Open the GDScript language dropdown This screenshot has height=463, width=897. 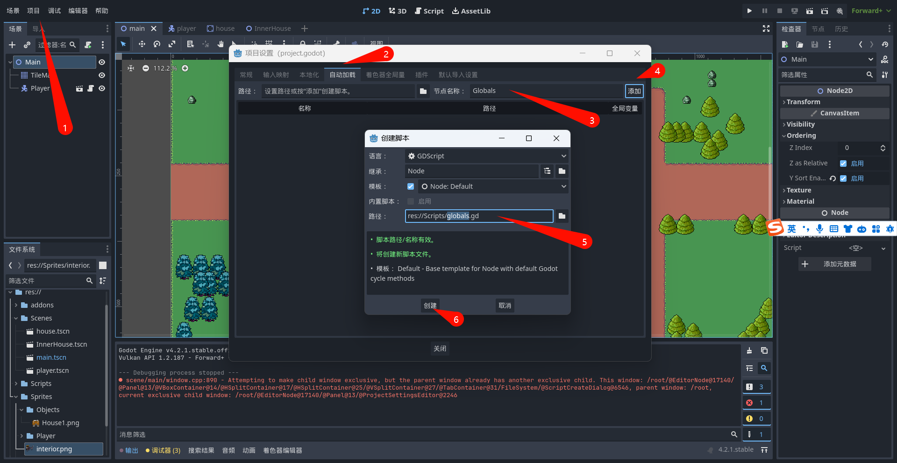(x=486, y=156)
